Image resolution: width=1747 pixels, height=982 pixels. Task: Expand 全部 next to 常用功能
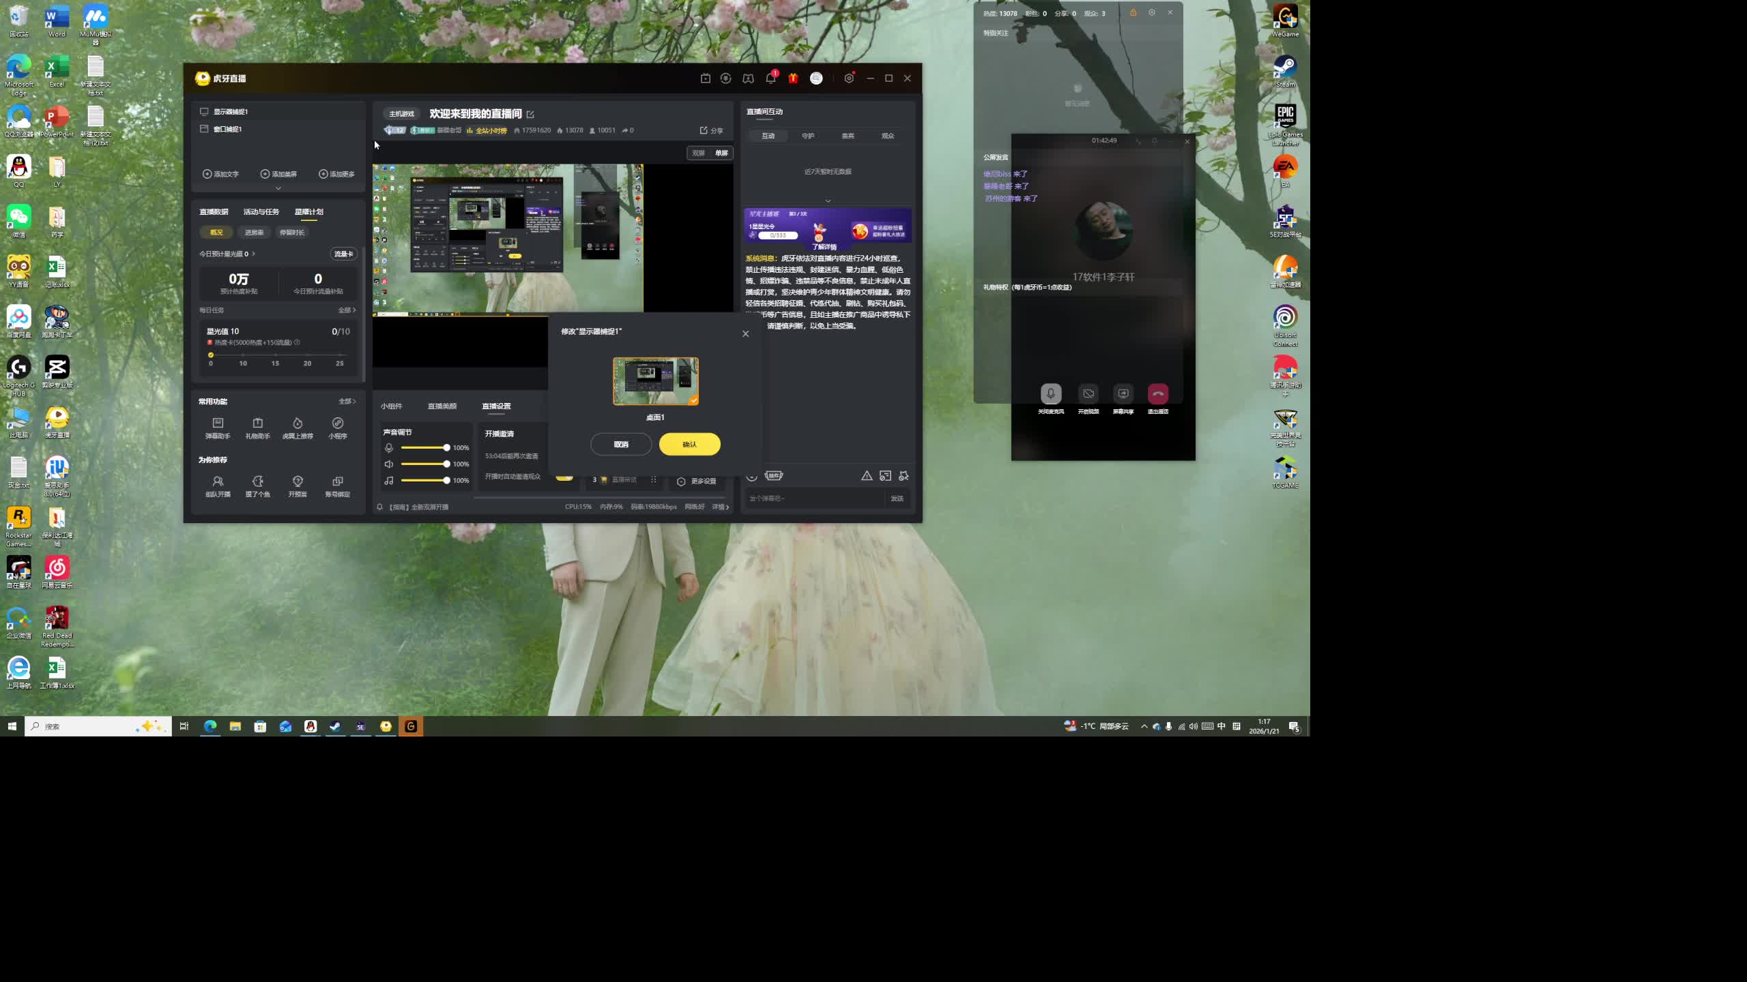(347, 401)
